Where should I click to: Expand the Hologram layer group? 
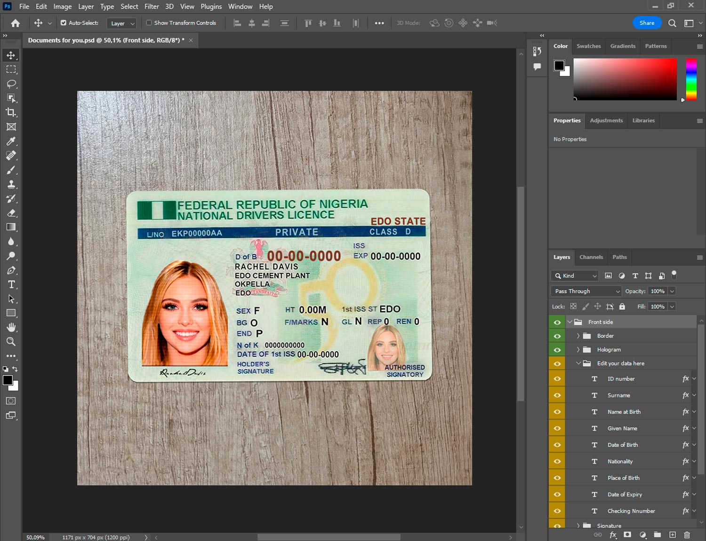(578, 350)
